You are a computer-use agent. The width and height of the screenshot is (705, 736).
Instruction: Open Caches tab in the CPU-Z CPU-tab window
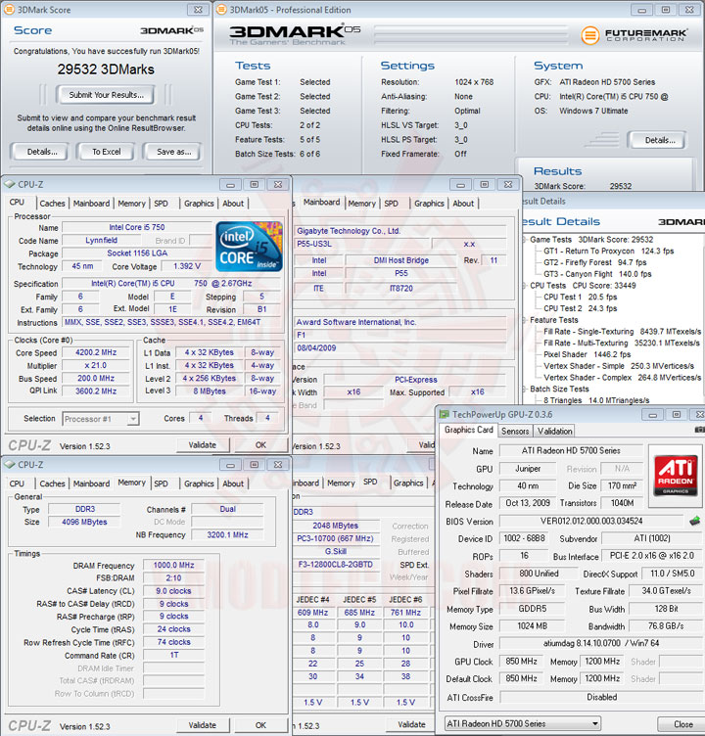[x=52, y=204]
